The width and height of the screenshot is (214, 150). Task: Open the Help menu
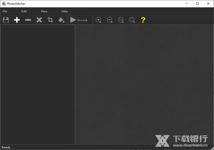[65, 11]
